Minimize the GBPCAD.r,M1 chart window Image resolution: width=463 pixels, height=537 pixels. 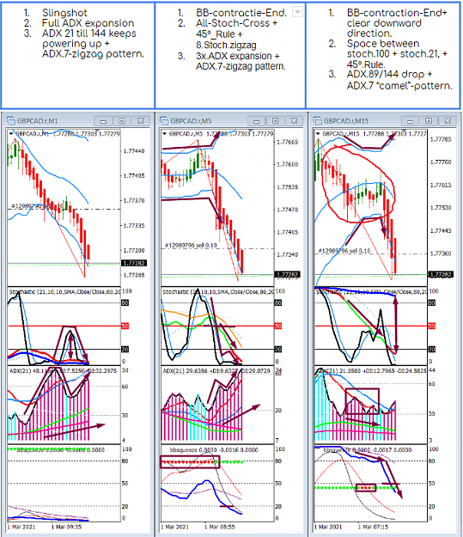(x=103, y=121)
